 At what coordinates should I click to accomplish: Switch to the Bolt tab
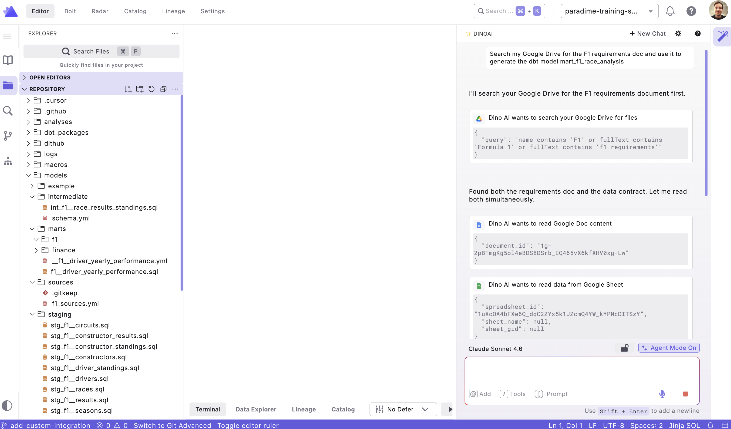(x=70, y=11)
